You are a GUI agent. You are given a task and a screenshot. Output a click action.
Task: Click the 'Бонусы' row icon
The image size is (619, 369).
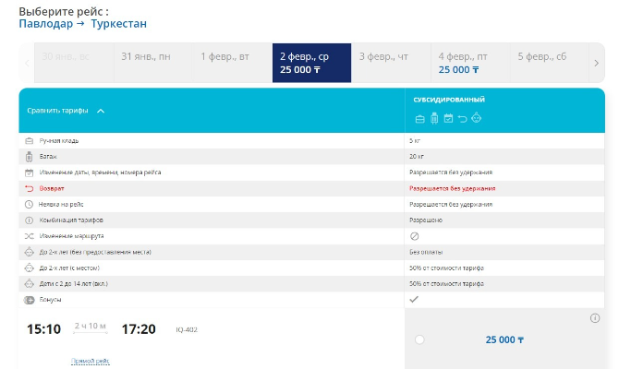[30, 300]
